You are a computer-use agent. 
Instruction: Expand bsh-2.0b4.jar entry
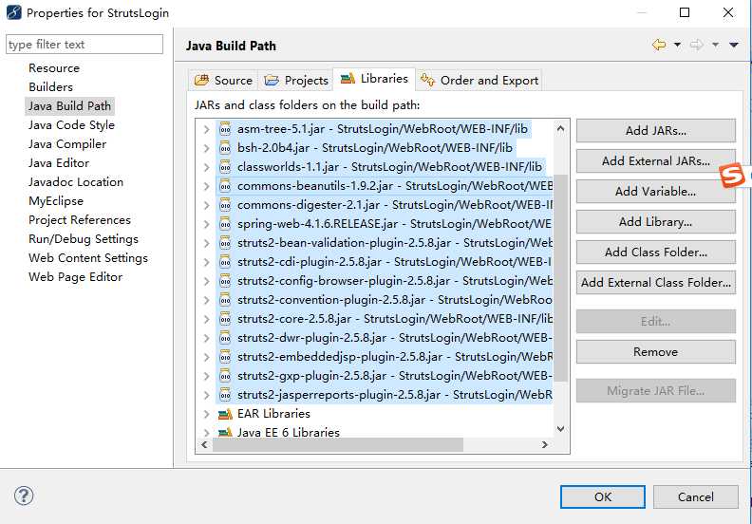tap(206, 148)
